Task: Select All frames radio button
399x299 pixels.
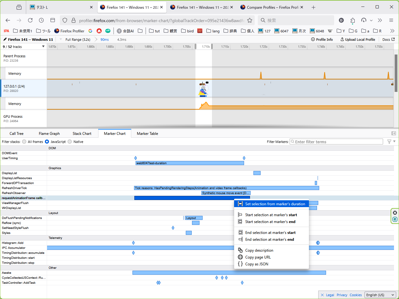Action: [24, 142]
